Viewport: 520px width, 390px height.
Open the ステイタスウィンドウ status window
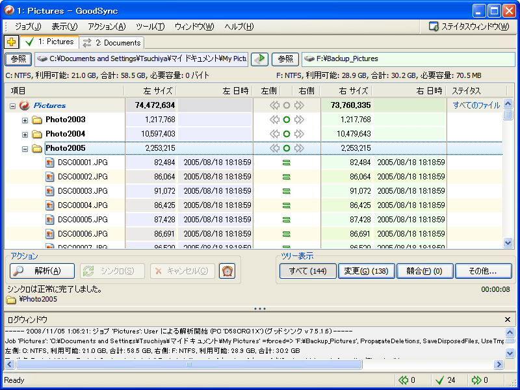pyautogui.click(x=469, y=27)
